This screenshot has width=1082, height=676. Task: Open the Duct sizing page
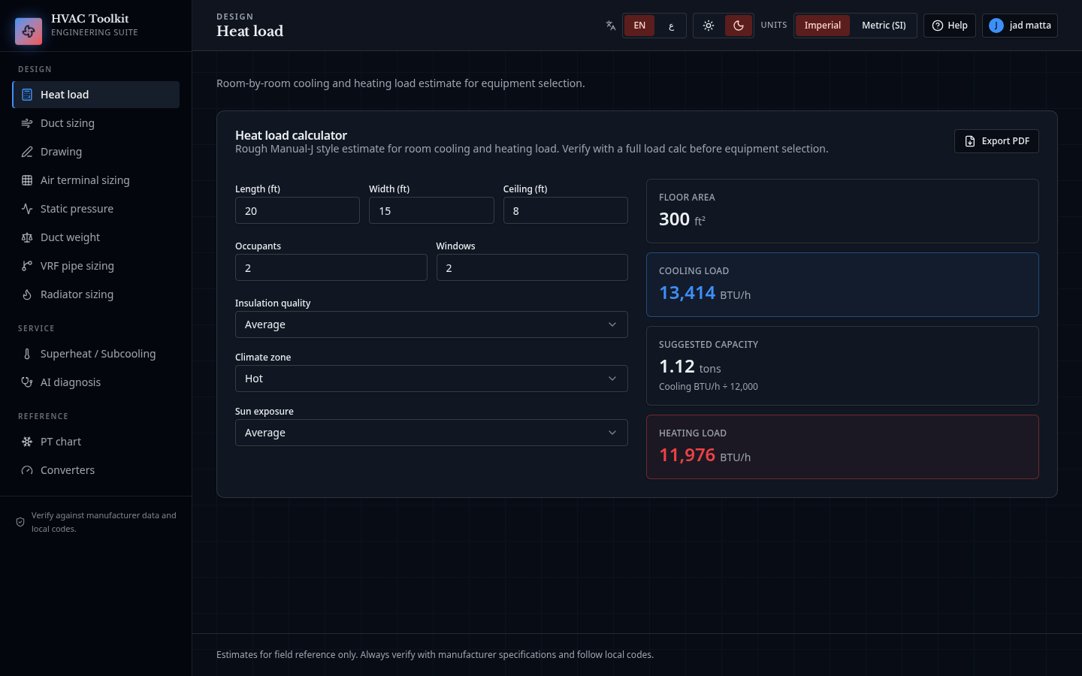pos(96,123)
